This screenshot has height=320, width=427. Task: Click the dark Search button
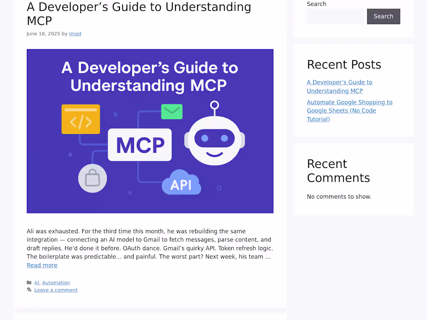384,16
